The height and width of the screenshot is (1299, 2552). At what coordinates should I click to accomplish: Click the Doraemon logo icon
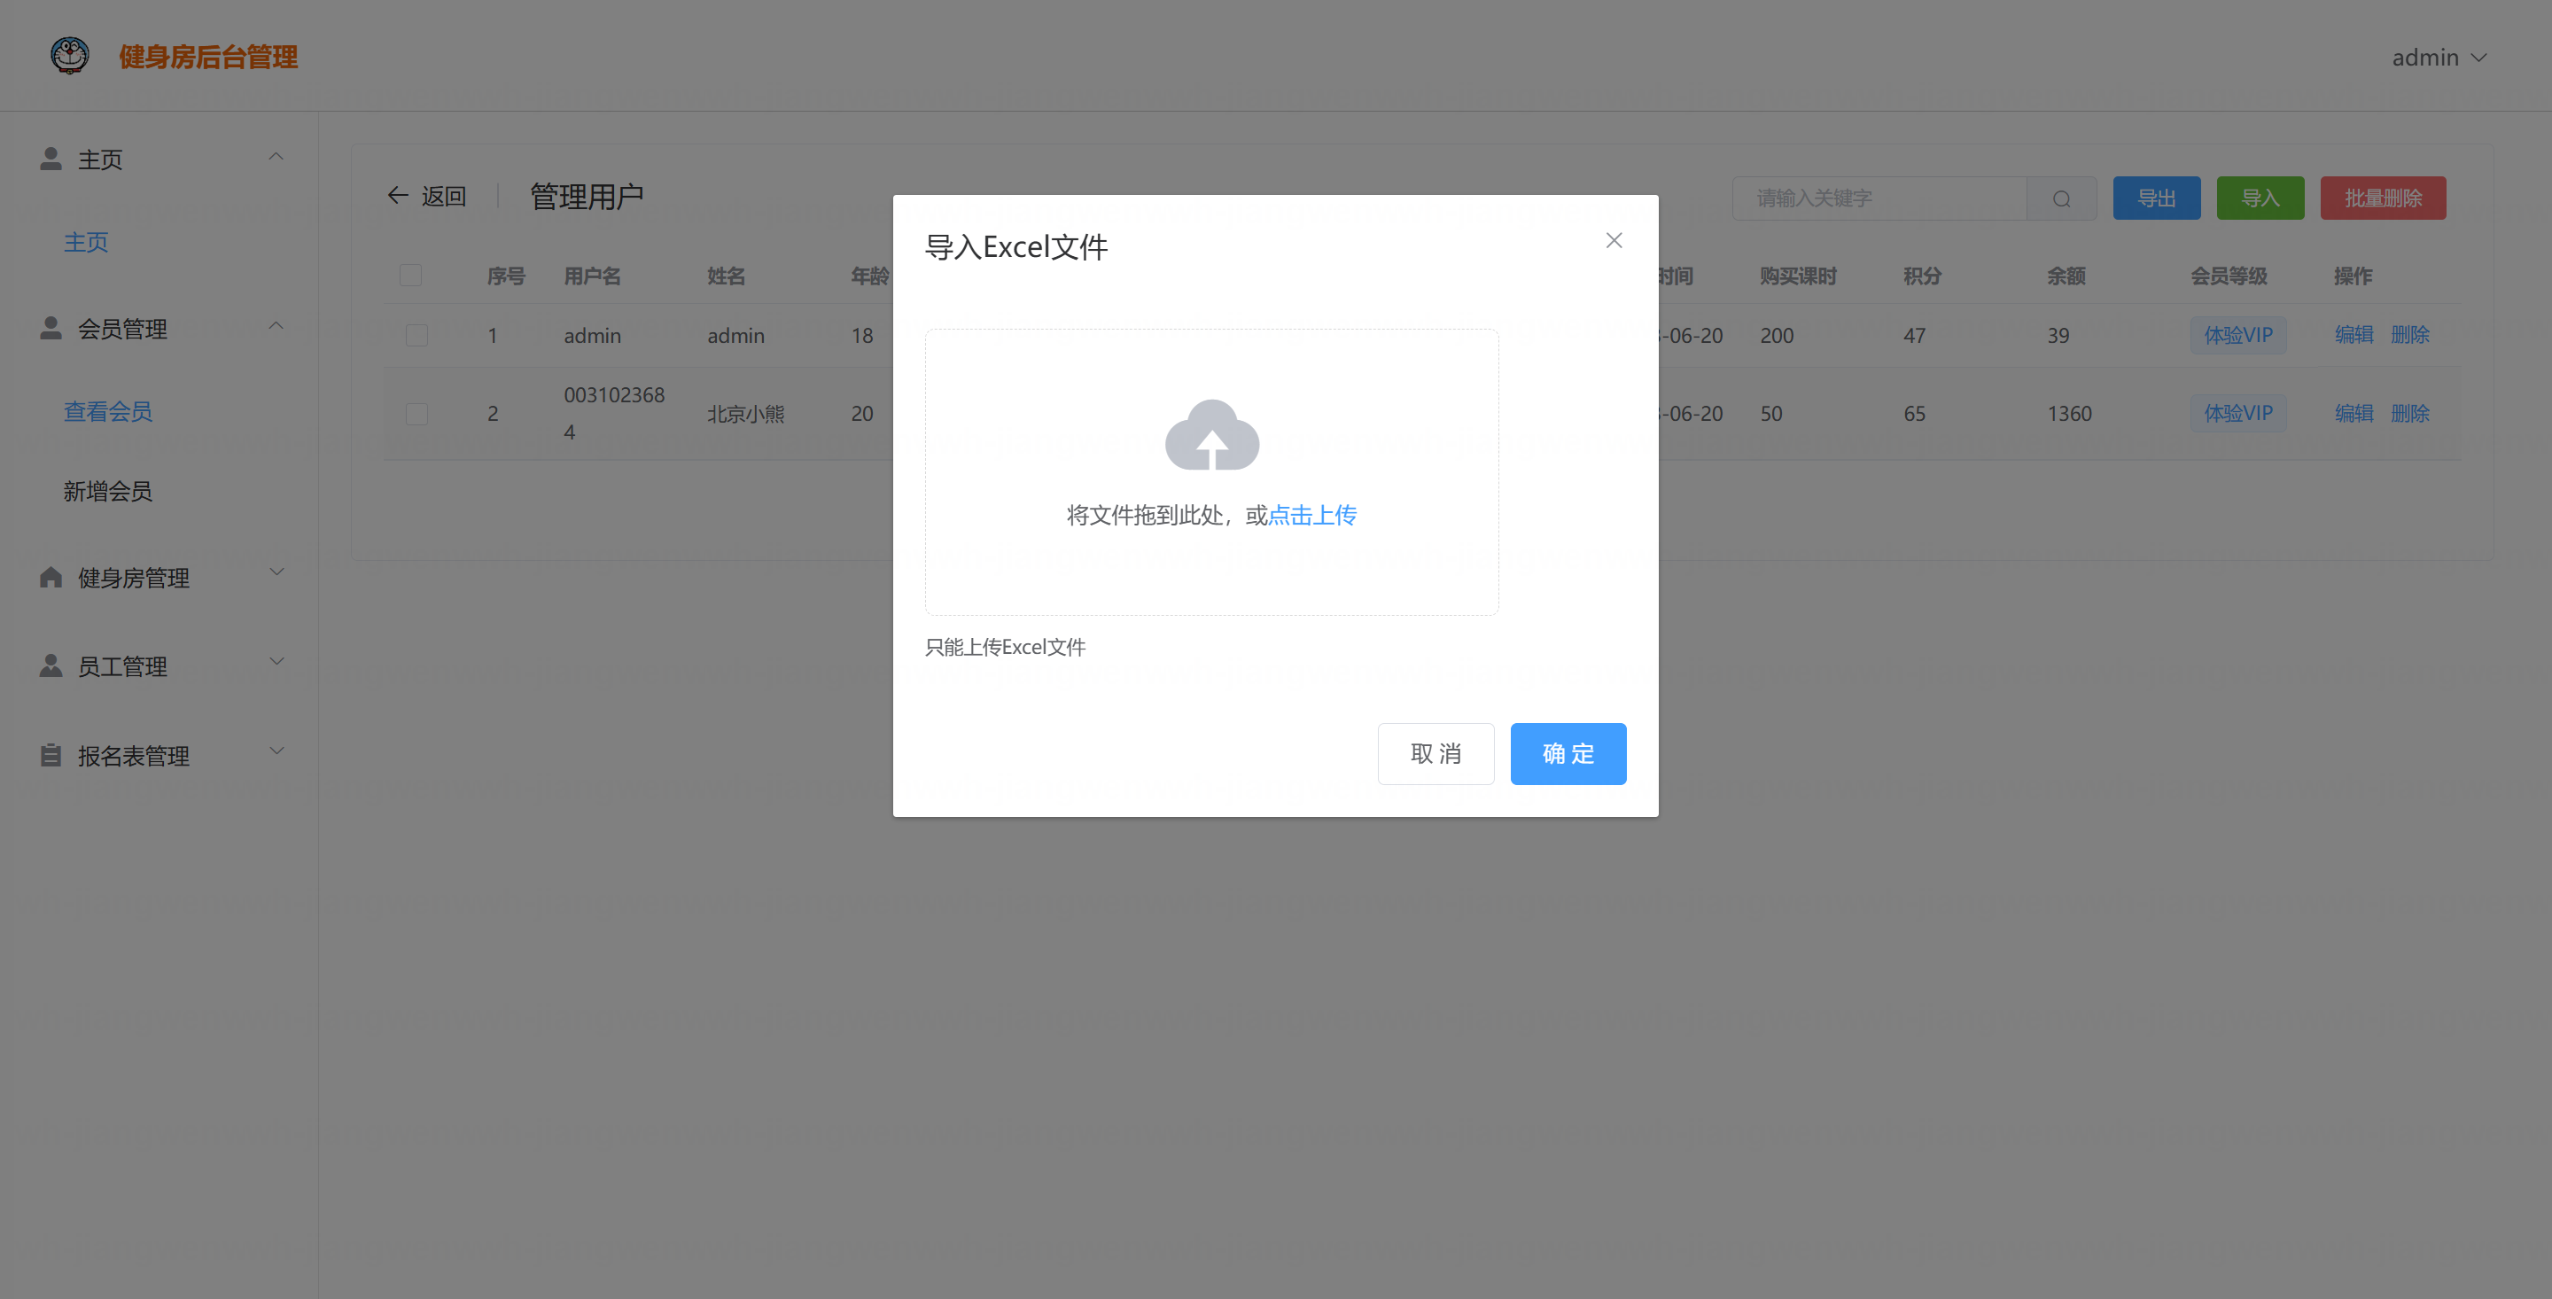tap(69, 56)
